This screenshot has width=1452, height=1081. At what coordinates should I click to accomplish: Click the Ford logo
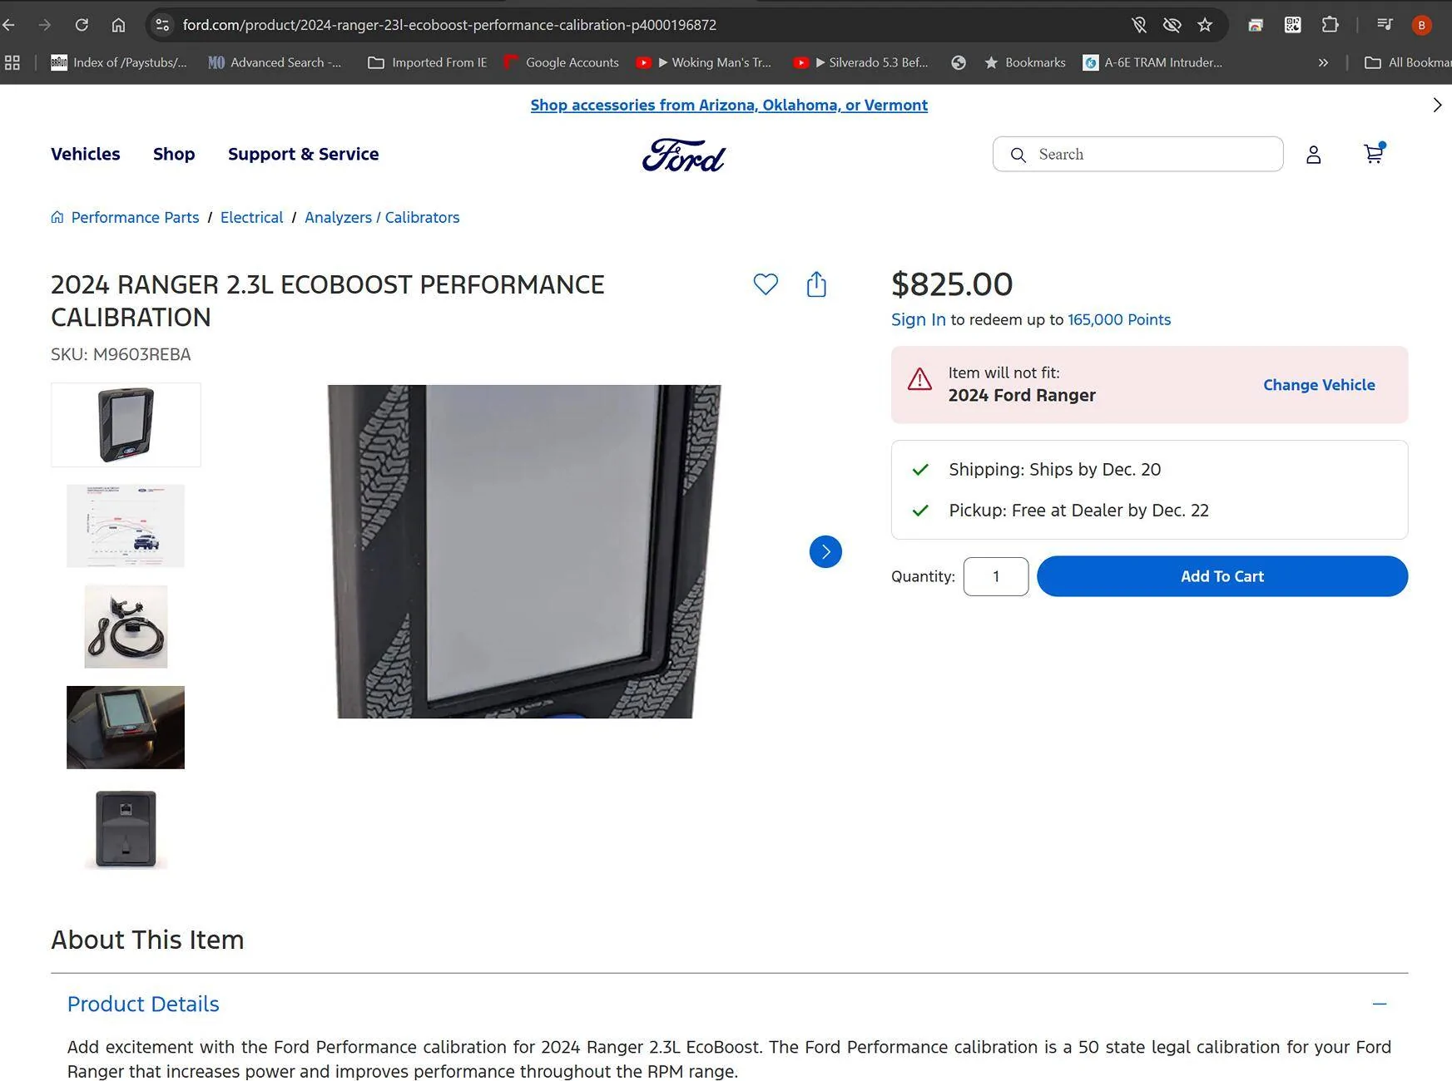click(x=684, y=155)
